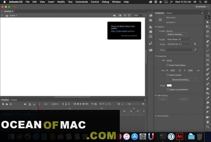Viewport: 211px width, 142px height.
Task: Click the wrench icon beside Script
Action: click(x=195, y=44)
